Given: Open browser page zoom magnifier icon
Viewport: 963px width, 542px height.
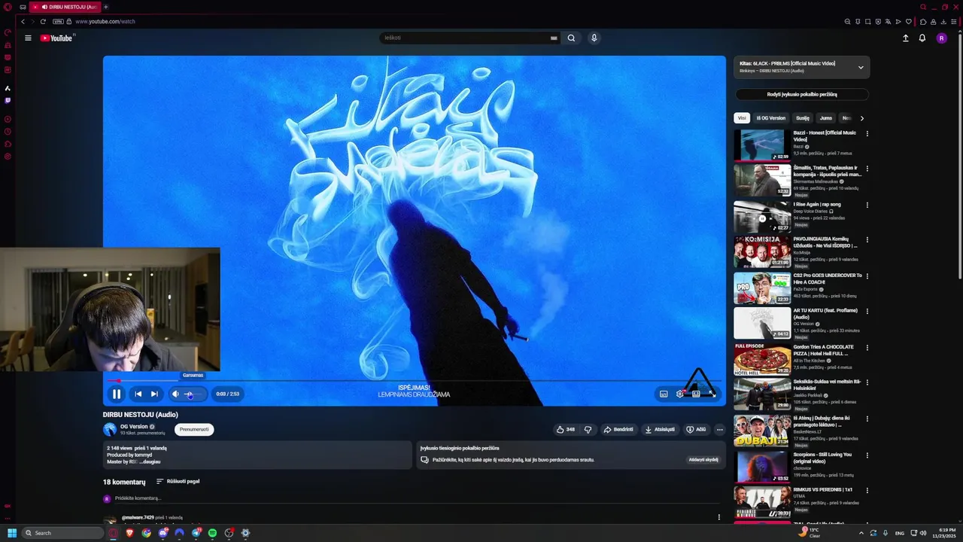Looking at the screenshot, I should 847,21.
